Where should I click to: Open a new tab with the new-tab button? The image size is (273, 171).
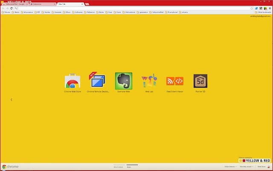(x=87, y=4)
